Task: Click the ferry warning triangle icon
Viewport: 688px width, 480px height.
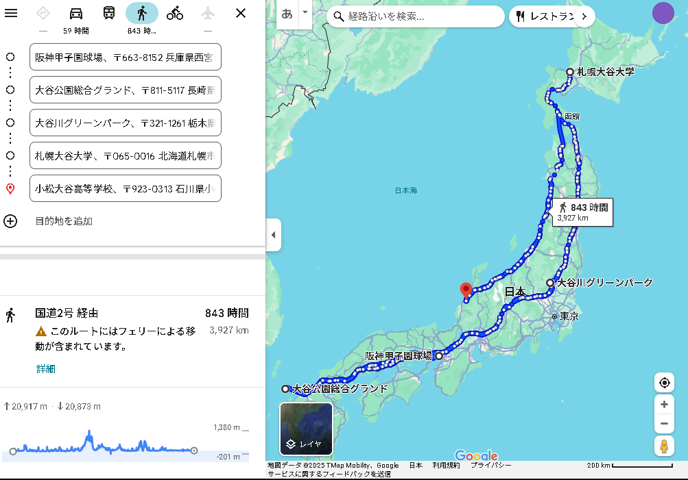Action: click(x=40, y=331)
